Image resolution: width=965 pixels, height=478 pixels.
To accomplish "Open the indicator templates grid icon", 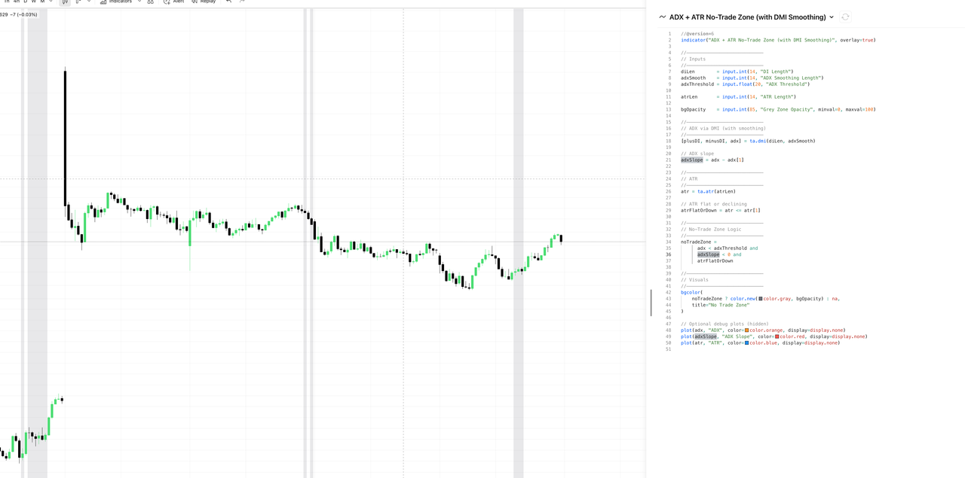I will point(150,2).
